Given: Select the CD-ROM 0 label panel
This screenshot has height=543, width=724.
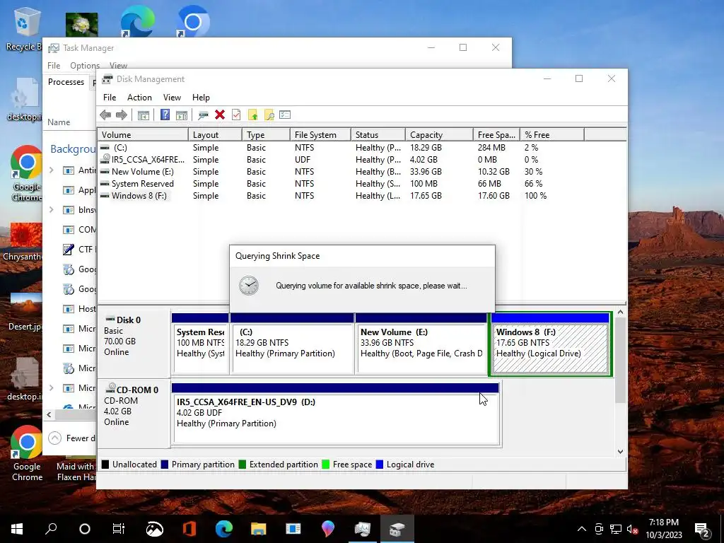Looking at the screenshot, I should click(134, 414).
